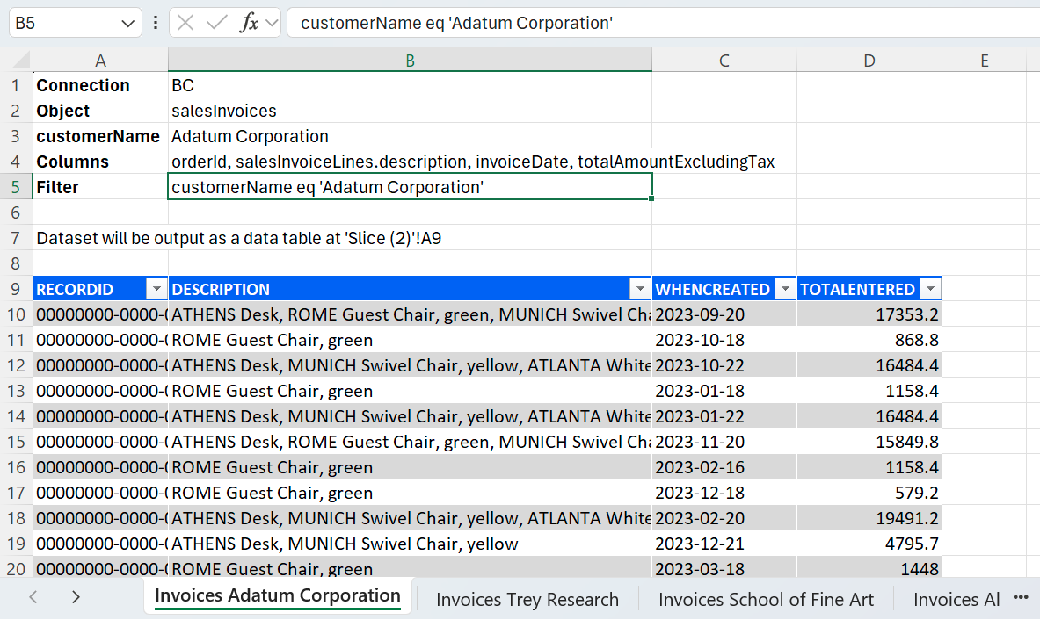This screenshot has height=620, width=1040.
Task: Select column C header
Action: (724, 61)
